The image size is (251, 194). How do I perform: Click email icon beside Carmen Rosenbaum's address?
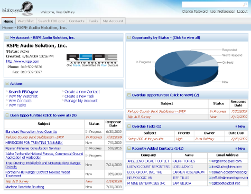click(x=210, y=172)
